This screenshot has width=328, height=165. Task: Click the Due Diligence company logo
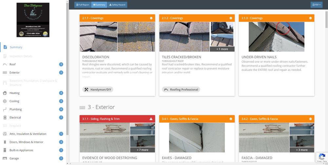33,20
